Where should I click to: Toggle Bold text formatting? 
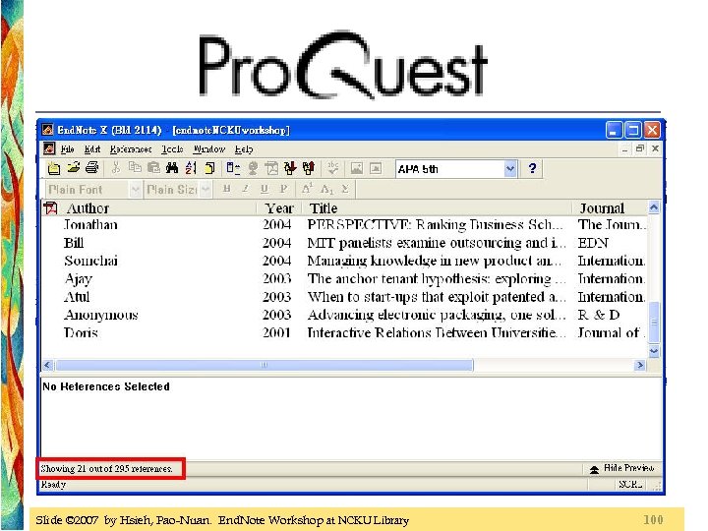(227, 189)
